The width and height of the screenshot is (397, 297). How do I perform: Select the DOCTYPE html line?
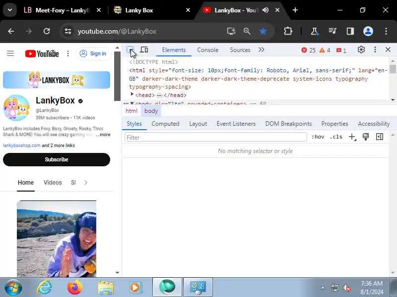[153, 62]
